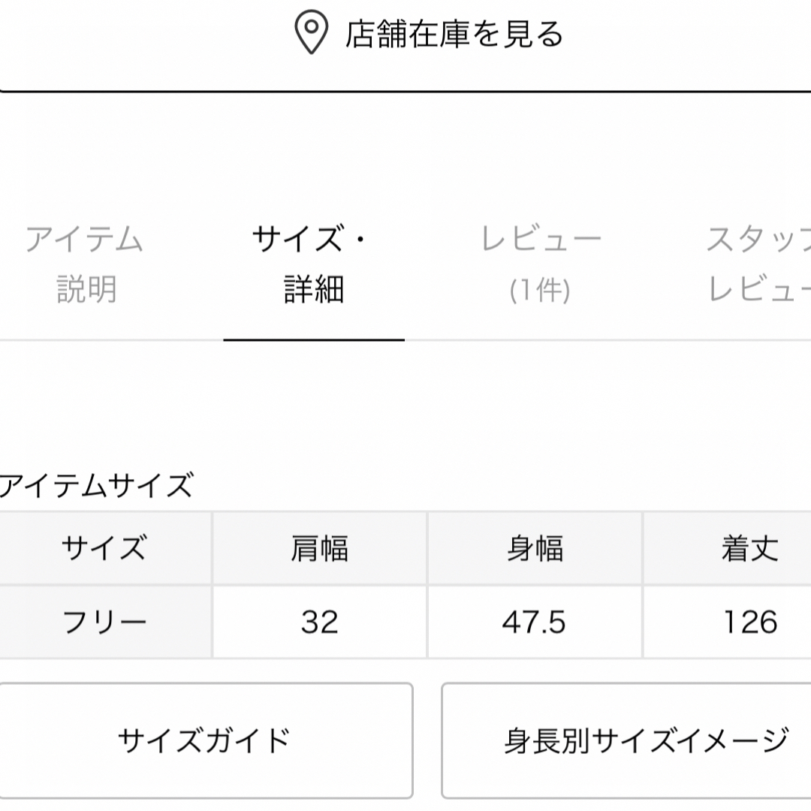The width and height of the screenshot is (811, 811).
Task: Open 身長別サイズイメージ button
Action: click(626, 740)
